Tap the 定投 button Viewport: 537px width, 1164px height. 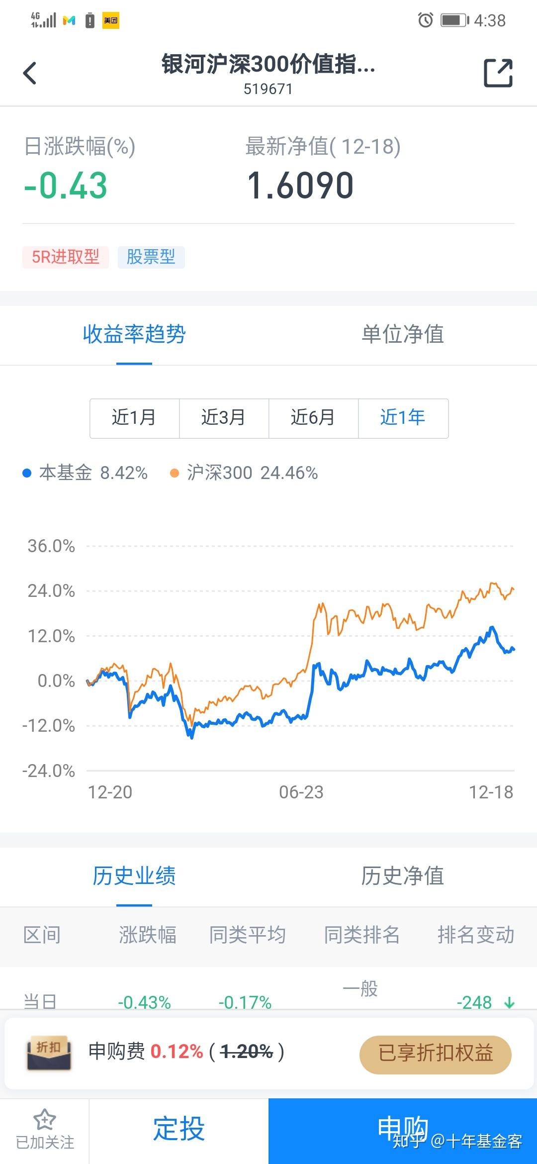coord(179,1129)
